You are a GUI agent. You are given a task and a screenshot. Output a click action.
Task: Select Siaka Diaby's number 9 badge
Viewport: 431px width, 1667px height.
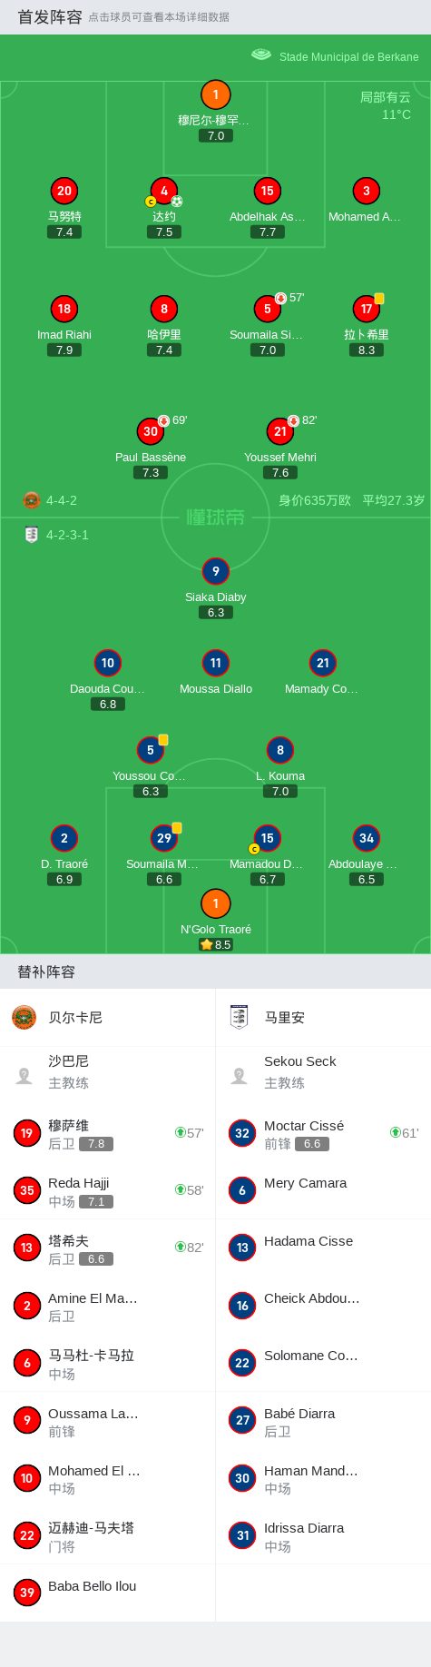[x=216, y=571]
